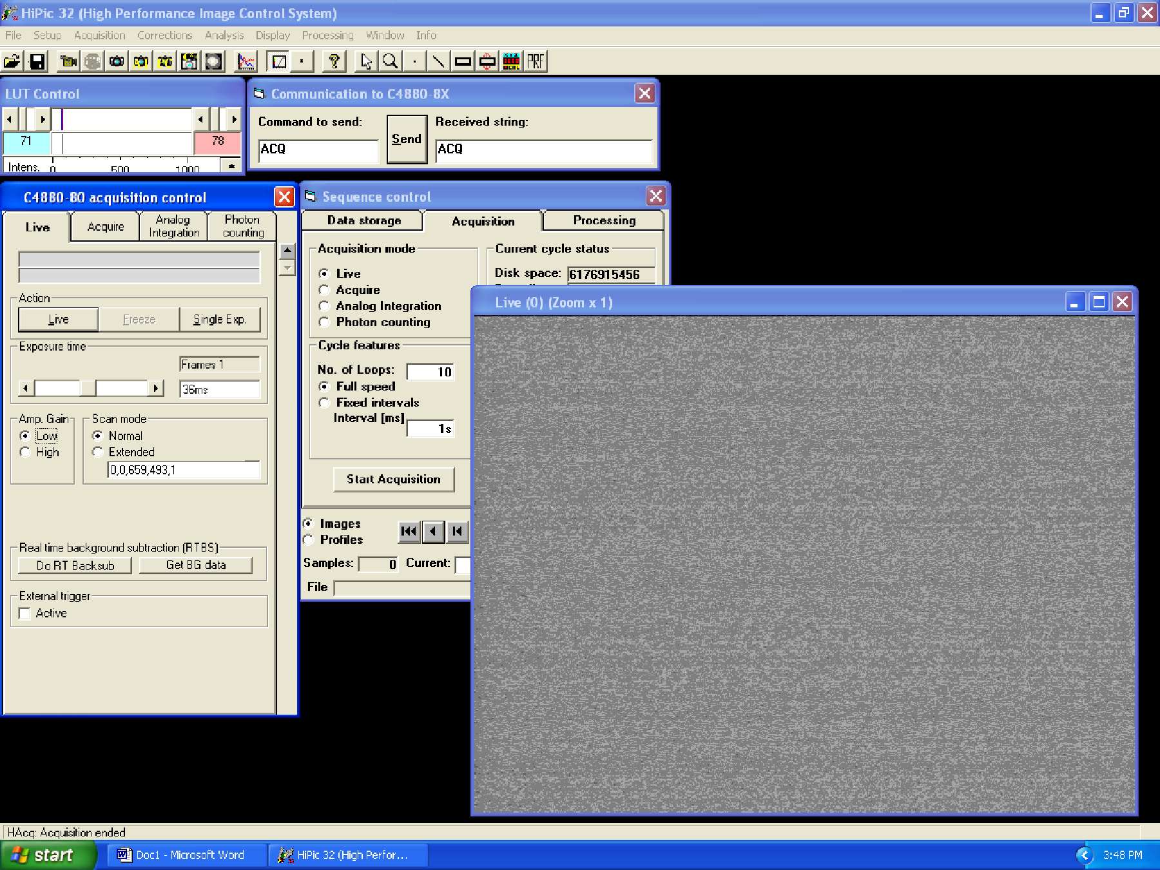Click exposure time right arrow
The height and width of the screenshot is (870, 1160).
pos(155,388)
